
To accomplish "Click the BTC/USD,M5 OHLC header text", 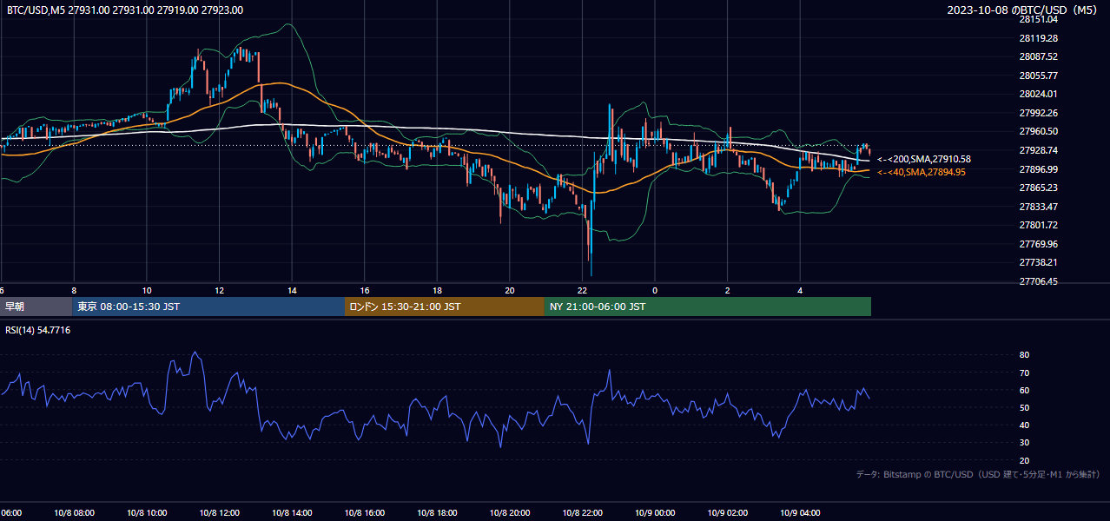I will [x=125, y=10].
